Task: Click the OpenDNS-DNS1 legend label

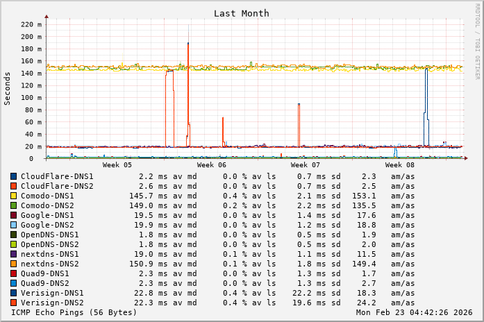Action: pos(49,235)
